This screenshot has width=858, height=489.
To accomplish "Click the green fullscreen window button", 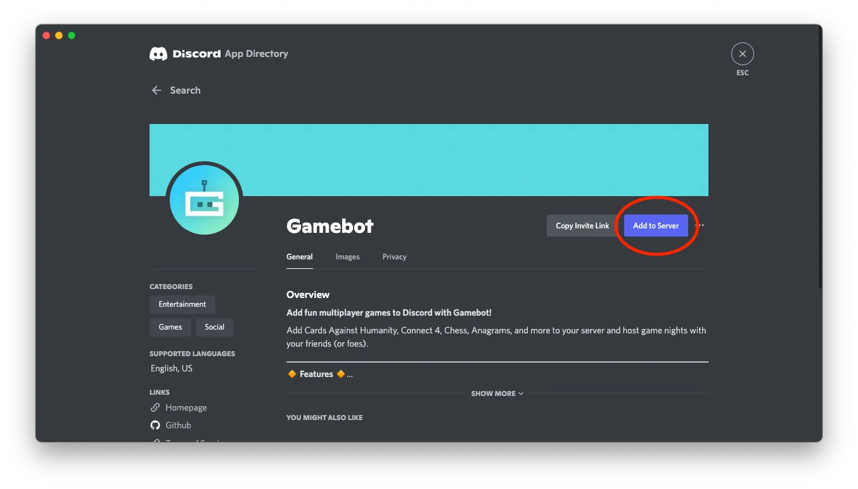I will [72, 35].
